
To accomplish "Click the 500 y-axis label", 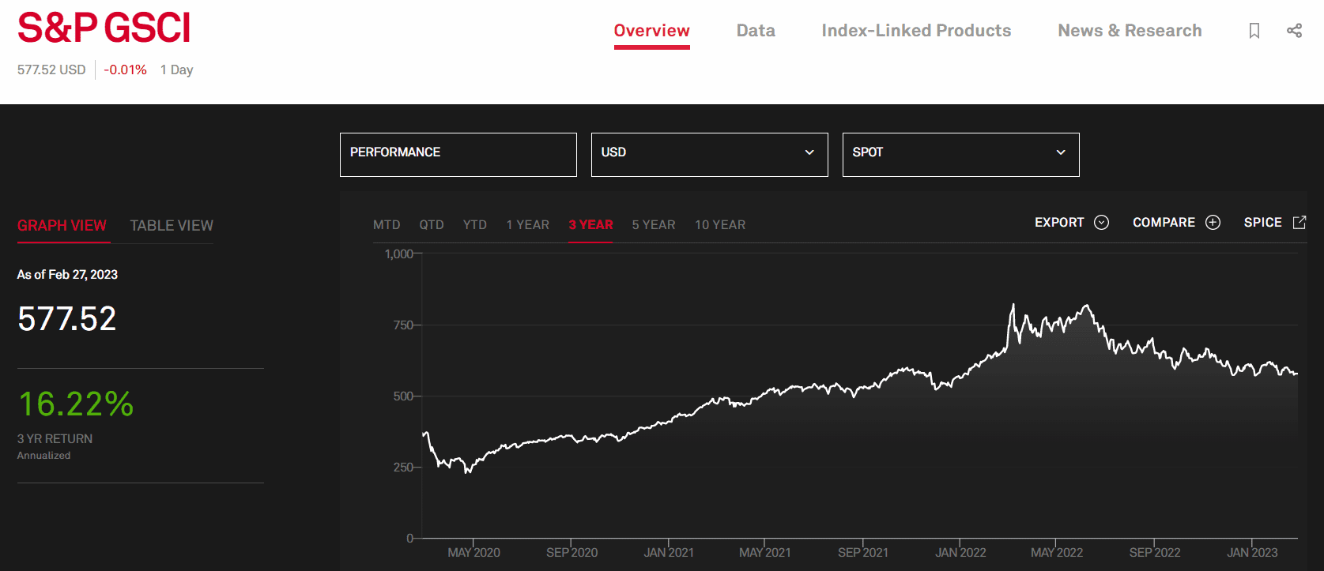I will 403,396.
